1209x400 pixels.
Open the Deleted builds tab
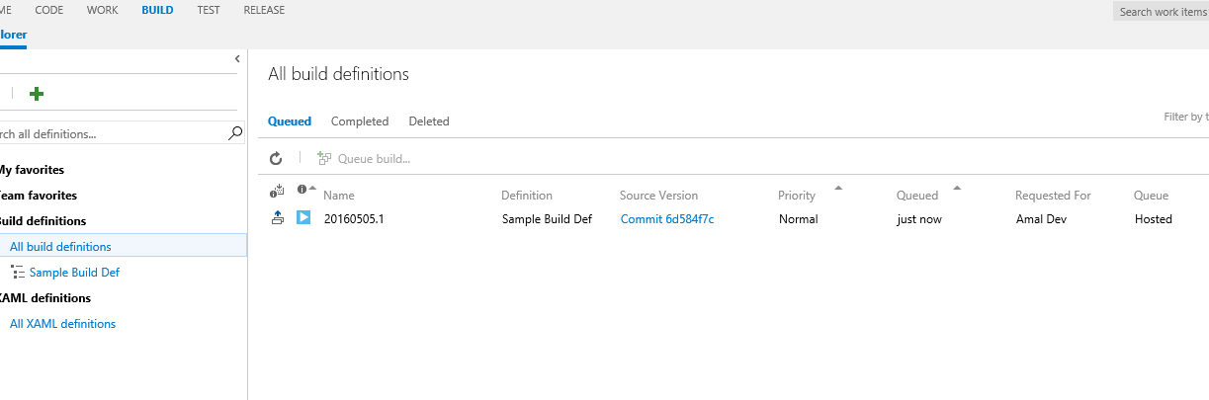click(429, 121)
